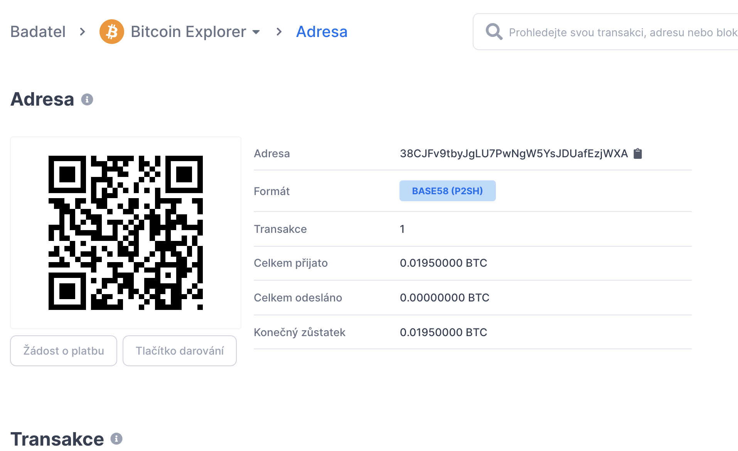Viewport: 738px width, 451px height.
Task: Click info icon beside Transakce heading
Action: [x=116, y=438]
